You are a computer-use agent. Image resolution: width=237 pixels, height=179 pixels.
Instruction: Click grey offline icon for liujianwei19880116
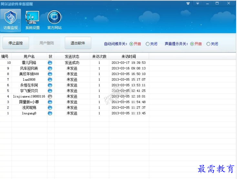tap(50, 97)
